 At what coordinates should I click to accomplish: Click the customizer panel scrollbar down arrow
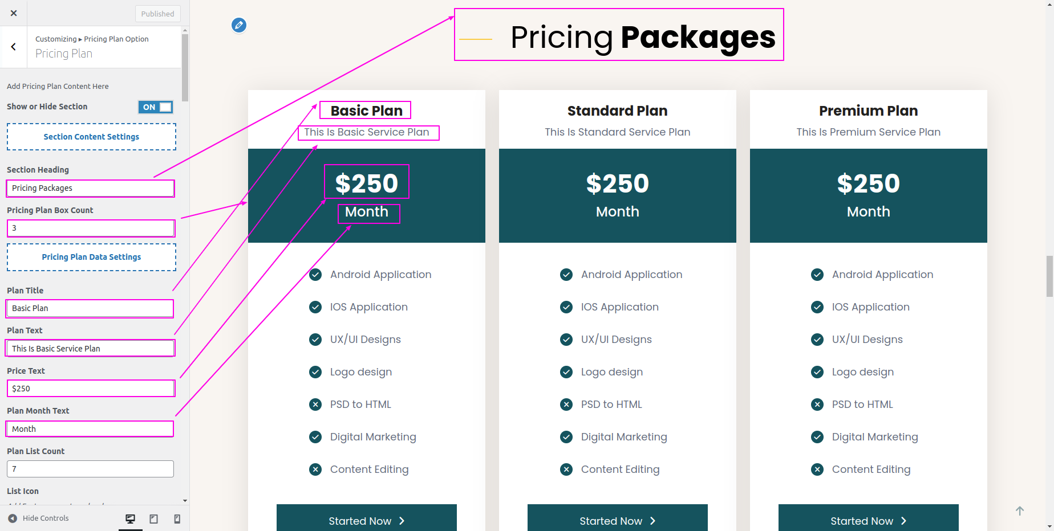pyautogui.click(x=185, y=501)
